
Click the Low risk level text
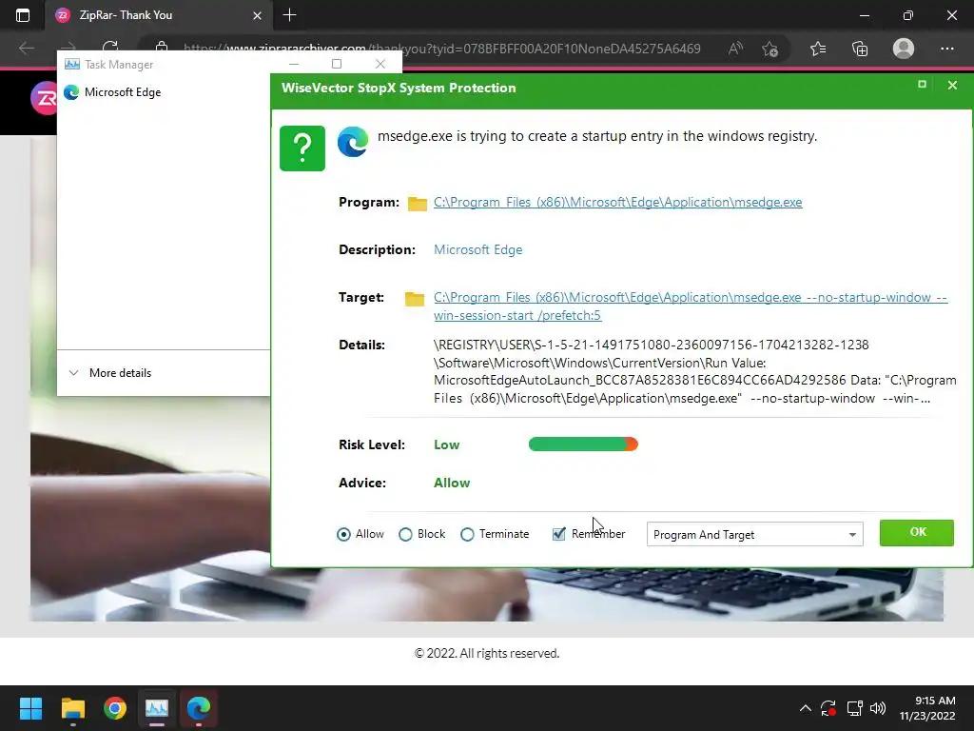(x=447, y=445)
